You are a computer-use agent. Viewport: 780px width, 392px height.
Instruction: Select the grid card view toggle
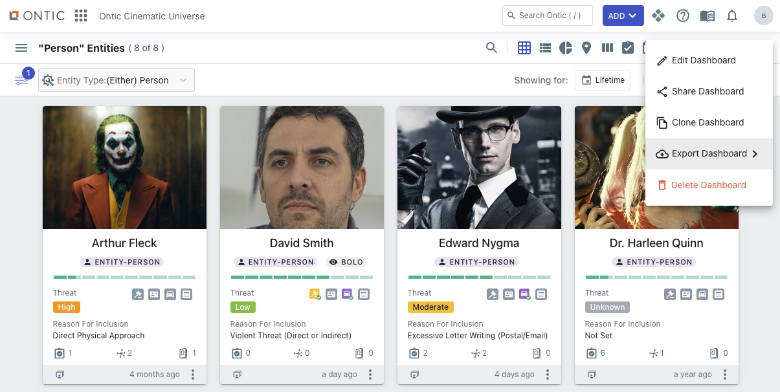[524, 48]
